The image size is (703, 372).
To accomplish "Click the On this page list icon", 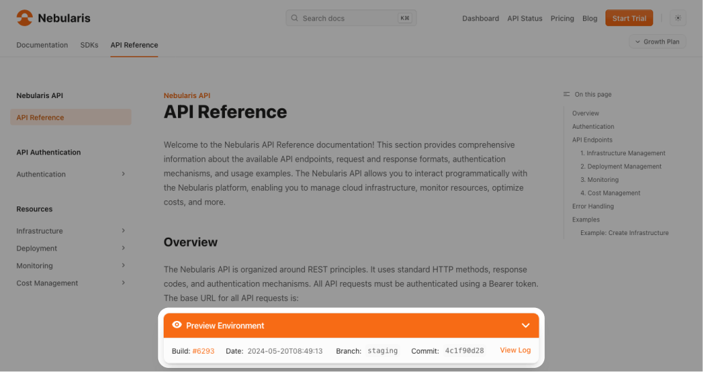I will [x=567, y=94].
